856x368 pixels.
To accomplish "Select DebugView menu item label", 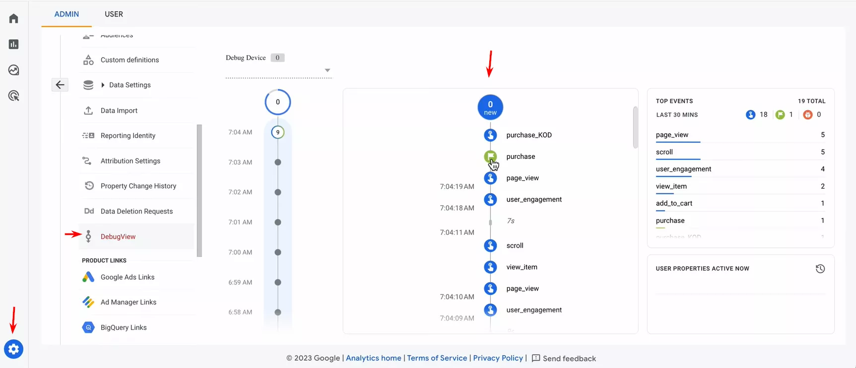I will point(118,236).
